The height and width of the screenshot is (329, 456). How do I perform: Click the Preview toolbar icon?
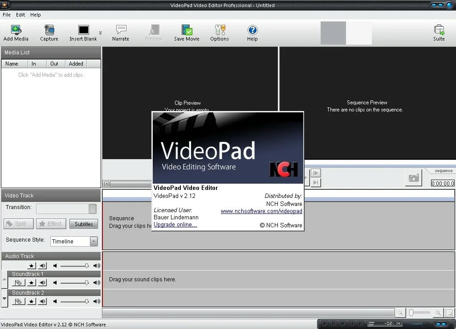(x=154, y=33)
